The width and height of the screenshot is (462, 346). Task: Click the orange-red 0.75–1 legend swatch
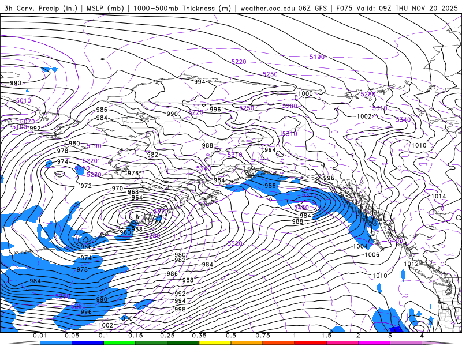[x=278, y=343]
